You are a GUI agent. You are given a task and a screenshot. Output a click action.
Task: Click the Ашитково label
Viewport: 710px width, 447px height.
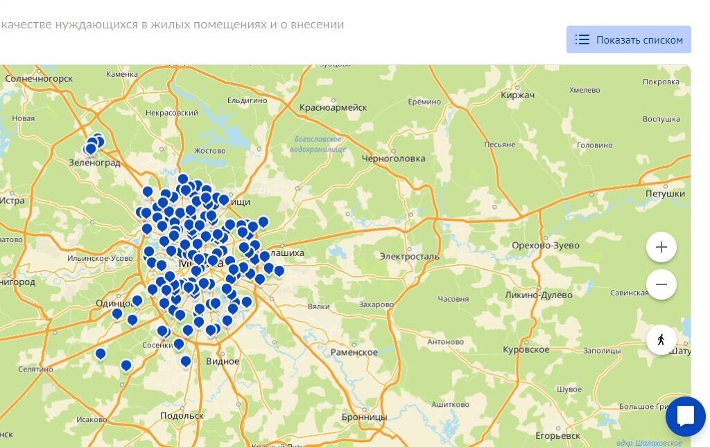coord(450,405)
